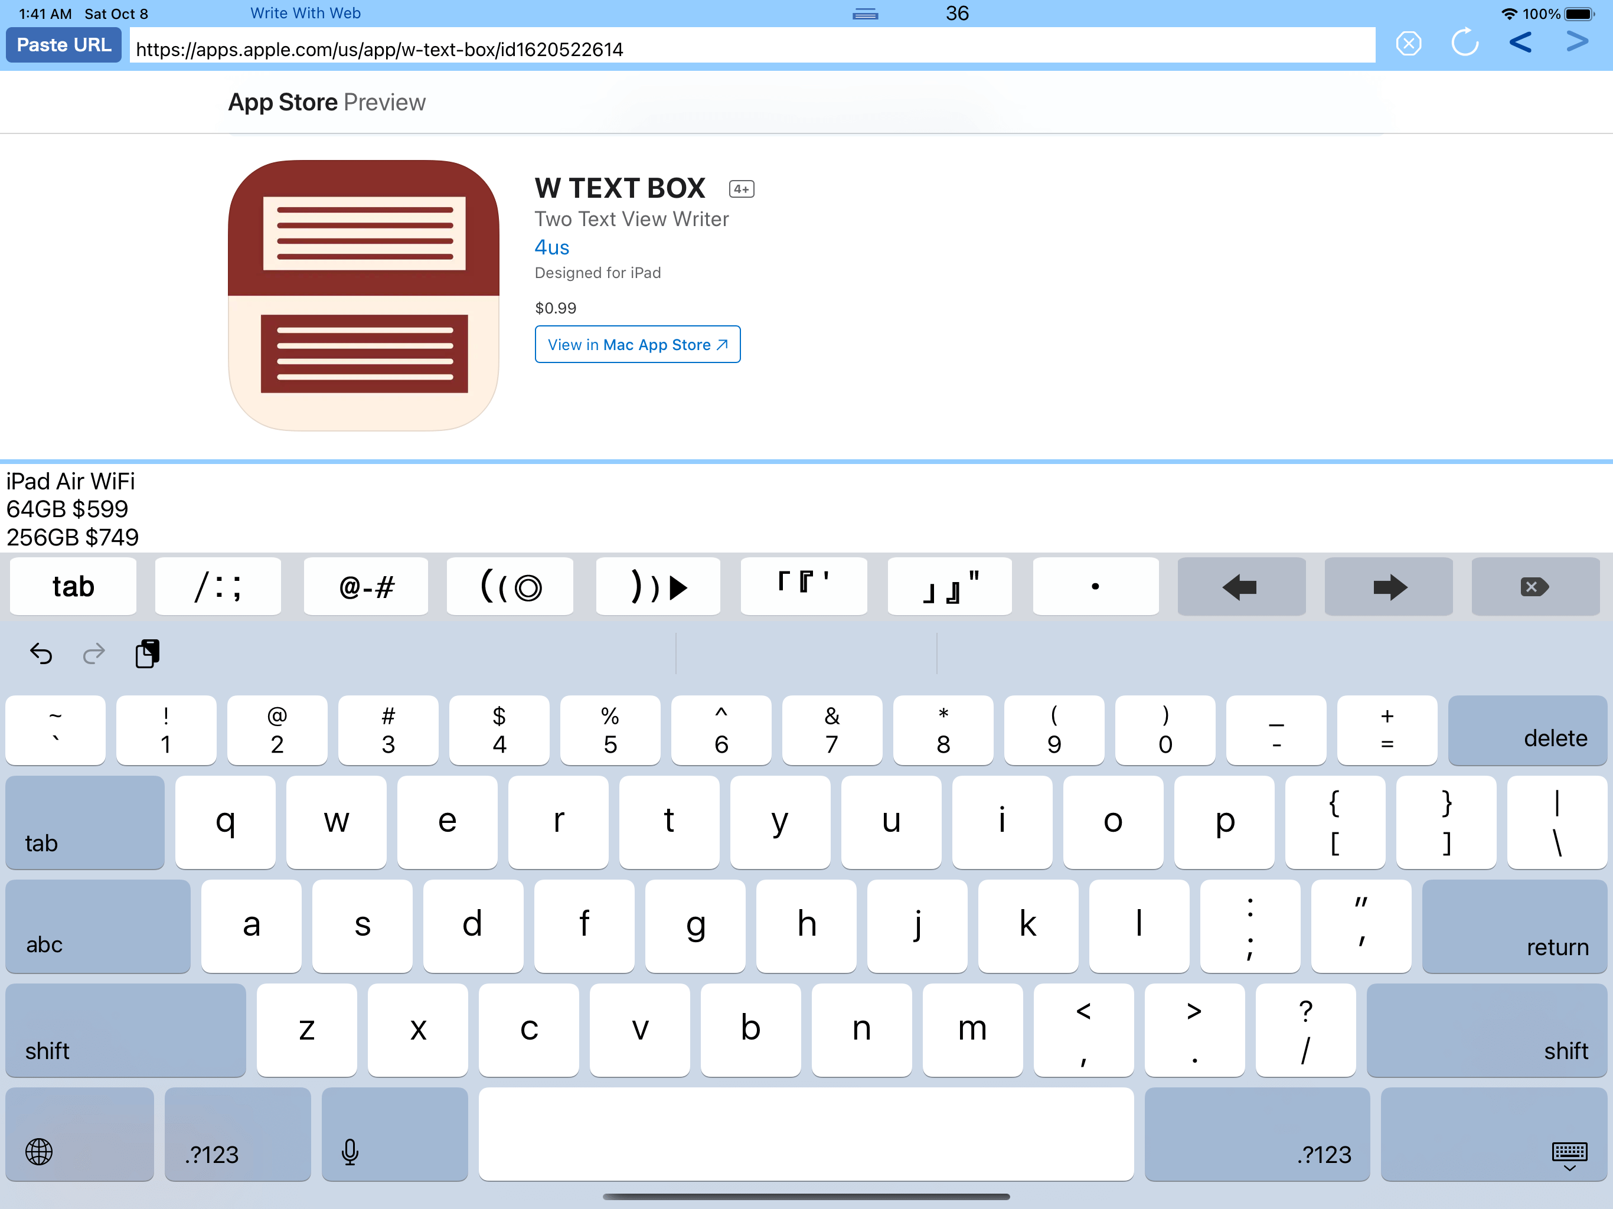Image resolution: width=1613 pixels, height=1209 pixels.
Task: Tap the 4 dollar key
Action: [x=499, y=730]
